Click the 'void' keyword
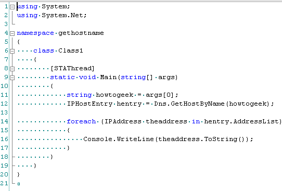The height and width of the screenshot is (191, 282). (87, 77)
